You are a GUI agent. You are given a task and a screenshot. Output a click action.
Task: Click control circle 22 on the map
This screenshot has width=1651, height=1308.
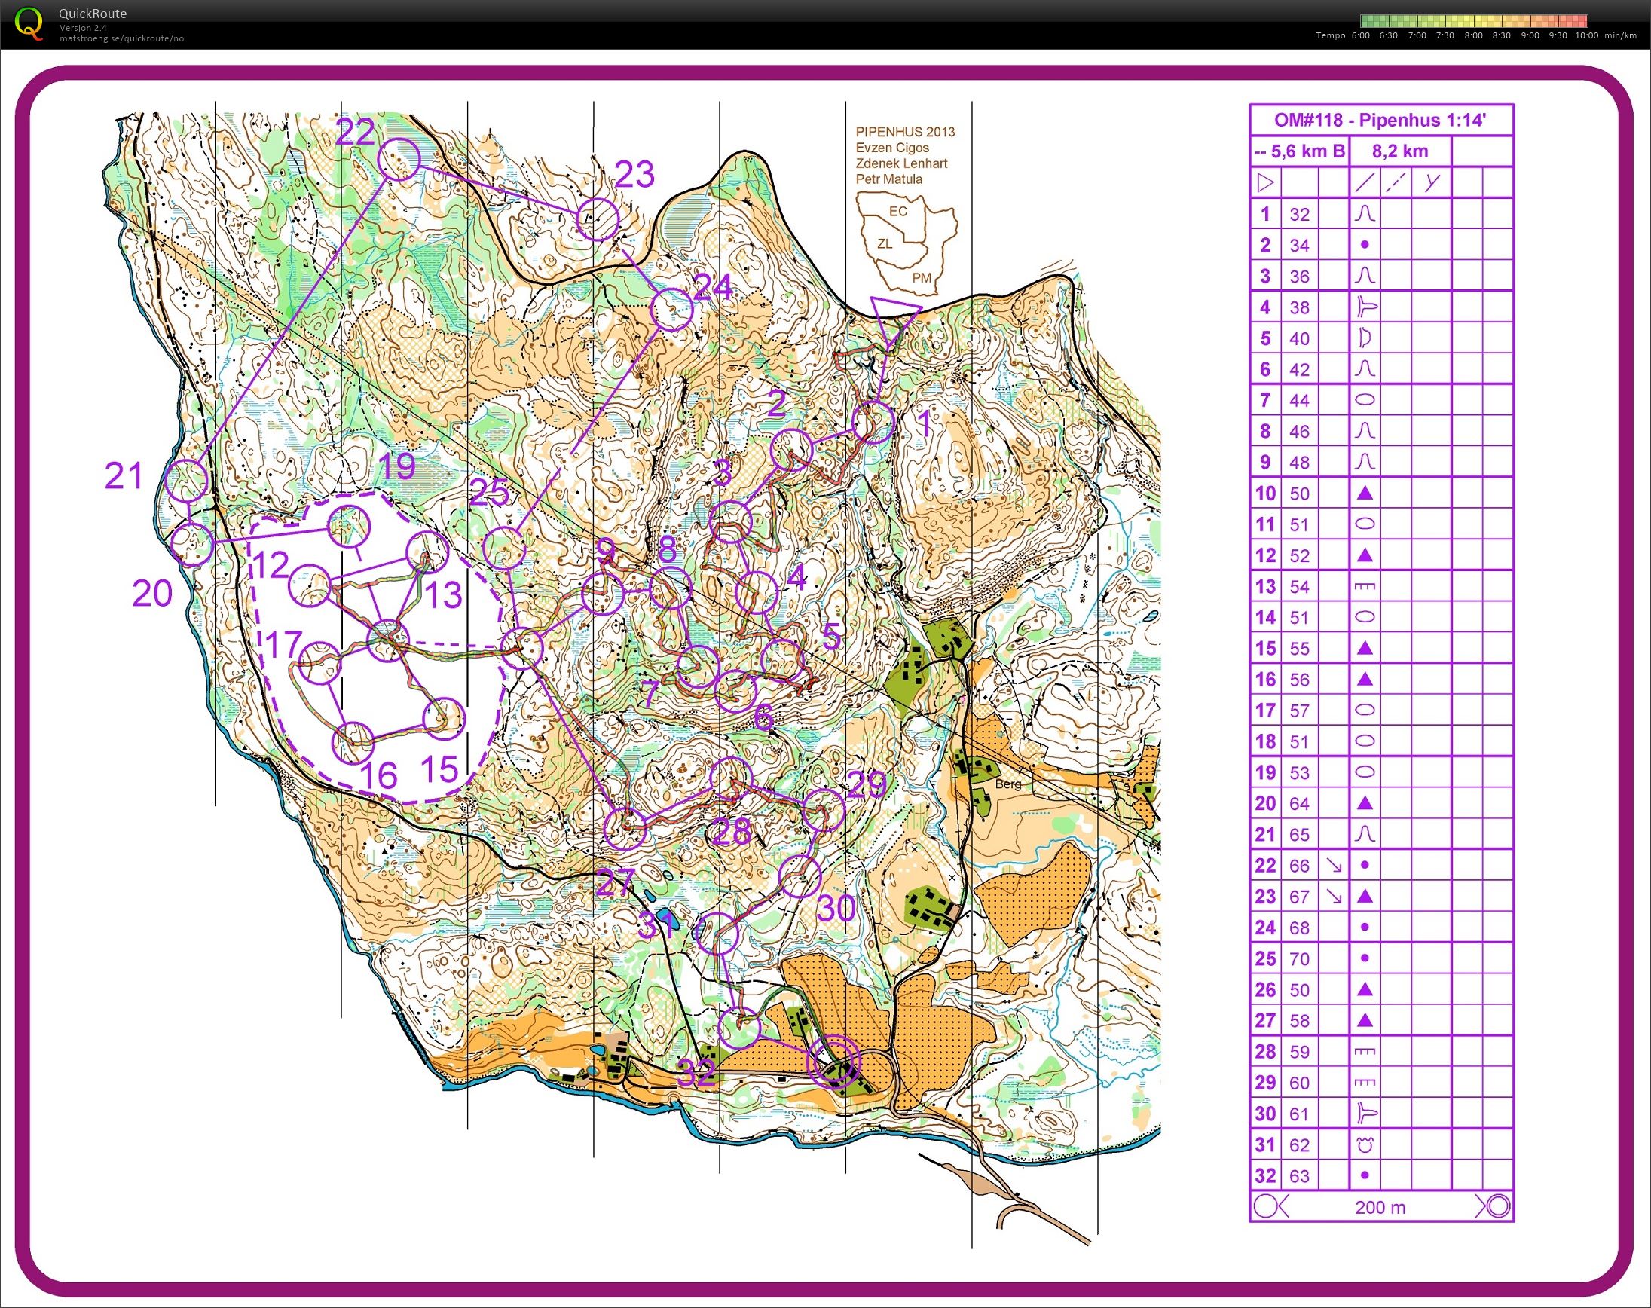coord(399,159)
